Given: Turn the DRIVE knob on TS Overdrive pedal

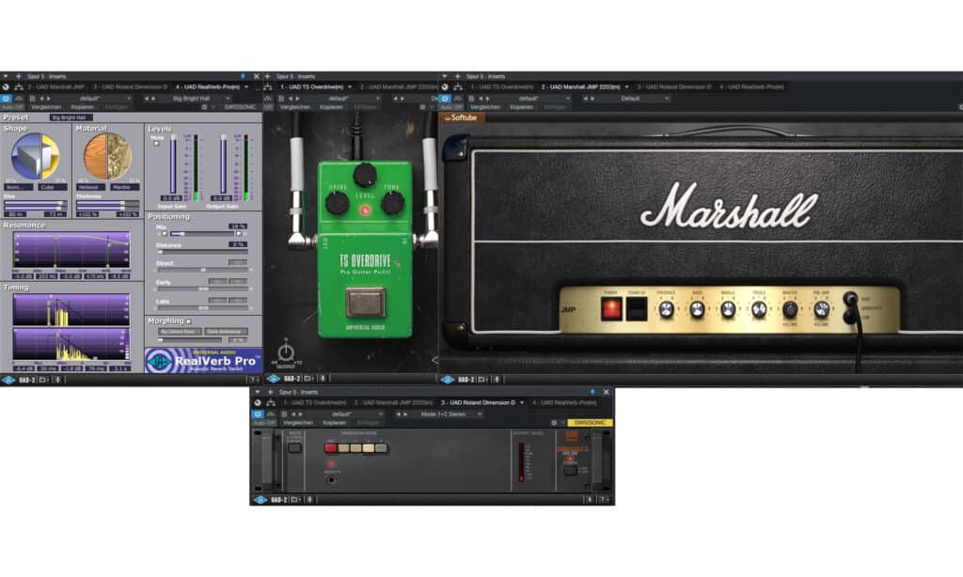Looking at the screenshot, I should [x=338, y=203].
